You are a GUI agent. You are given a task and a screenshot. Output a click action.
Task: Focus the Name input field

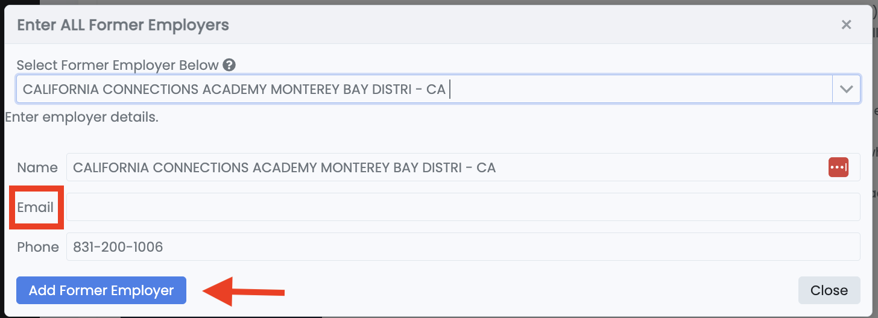click(422, 167)
